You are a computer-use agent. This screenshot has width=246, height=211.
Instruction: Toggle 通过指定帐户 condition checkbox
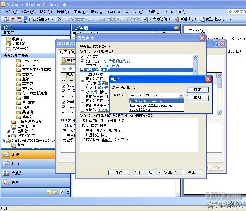[82, 70]
